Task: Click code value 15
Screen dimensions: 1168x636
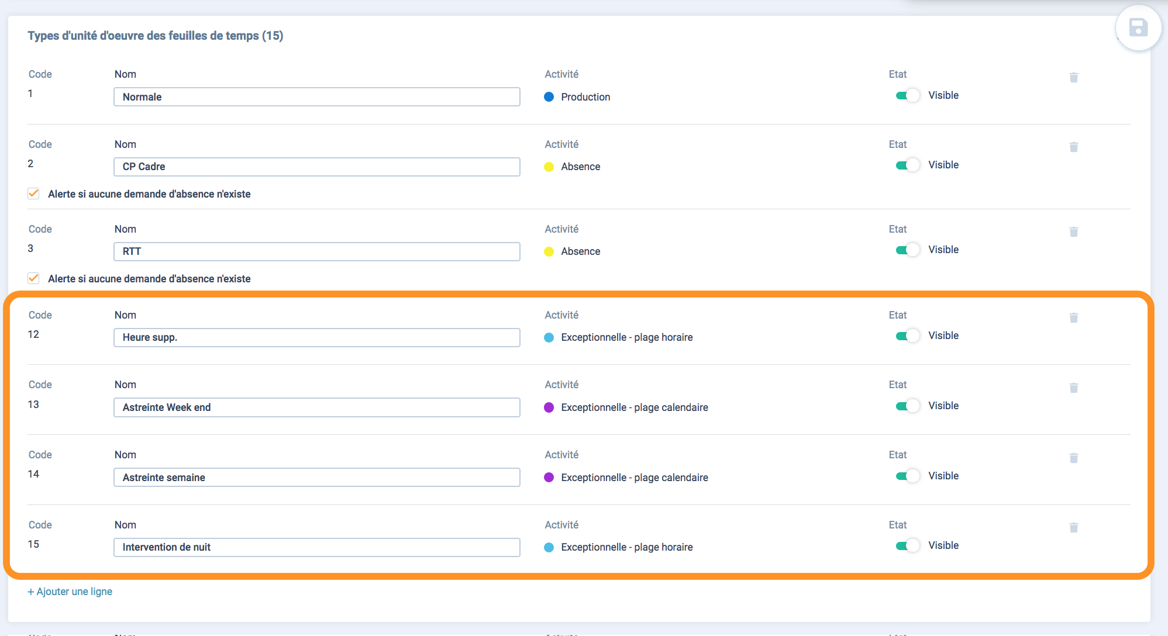Action: click(x=33, y=544)
